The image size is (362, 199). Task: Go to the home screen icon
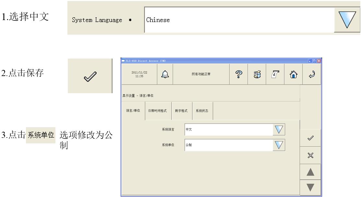coord(293,74)
